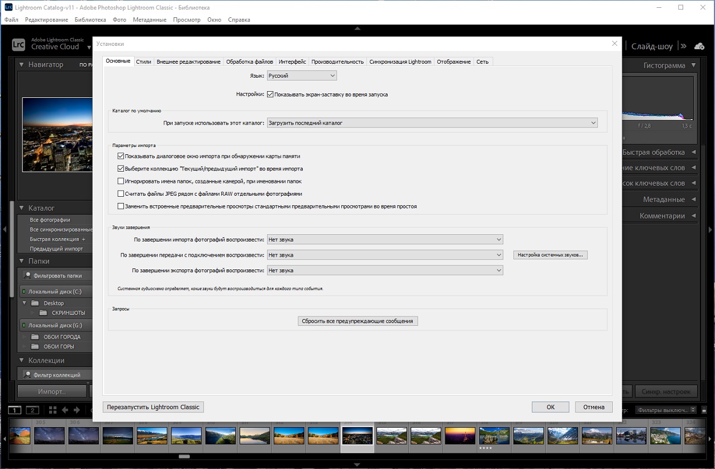The width and height of the screenshot is (715, 469).
Task: Open the Метаданные menu in menu bar
Action: pos(149,20)
